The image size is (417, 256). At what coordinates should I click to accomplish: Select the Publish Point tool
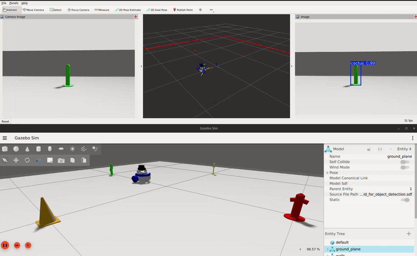(x=183, y=10)
